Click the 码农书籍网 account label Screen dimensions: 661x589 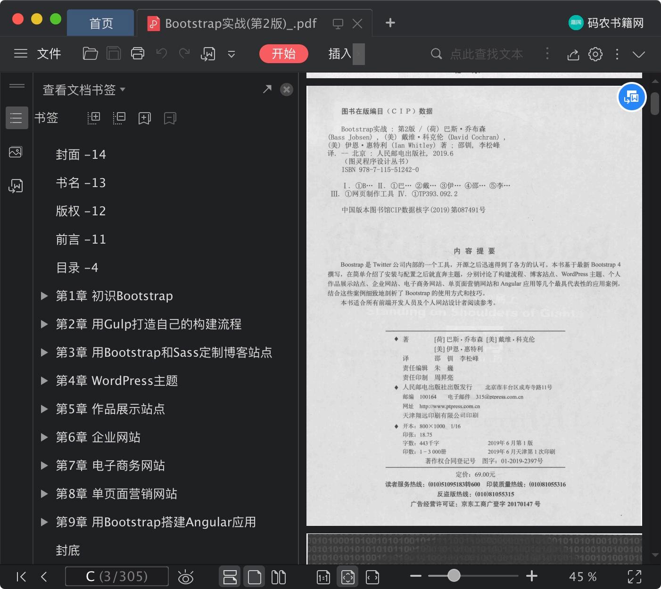pos(615,23)
